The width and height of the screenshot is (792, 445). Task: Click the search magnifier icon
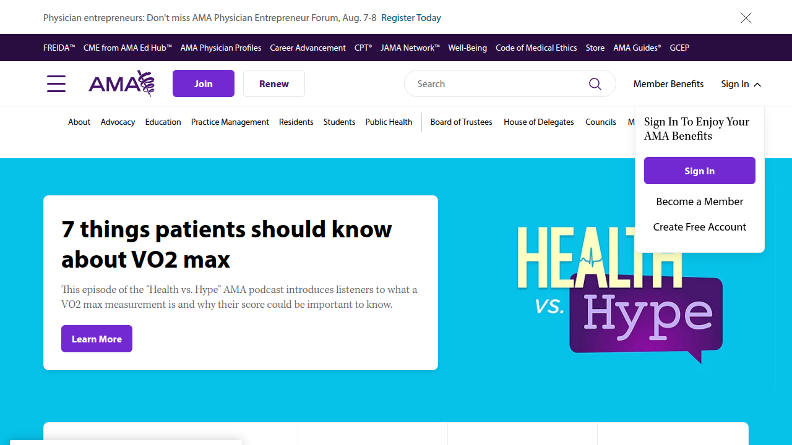point(595,83)
